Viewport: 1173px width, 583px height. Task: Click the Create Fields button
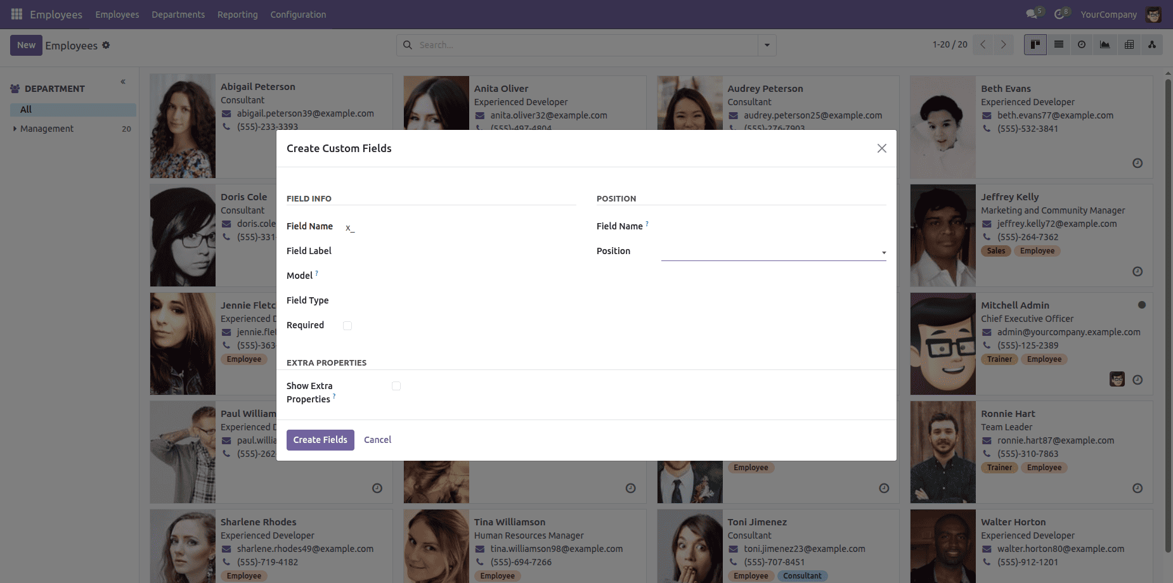pyautogui.click(x=320, y=440)
